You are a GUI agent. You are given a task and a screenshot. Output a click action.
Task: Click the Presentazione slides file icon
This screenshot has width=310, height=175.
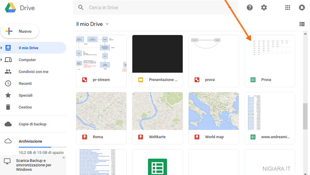[x=140, y=80]
